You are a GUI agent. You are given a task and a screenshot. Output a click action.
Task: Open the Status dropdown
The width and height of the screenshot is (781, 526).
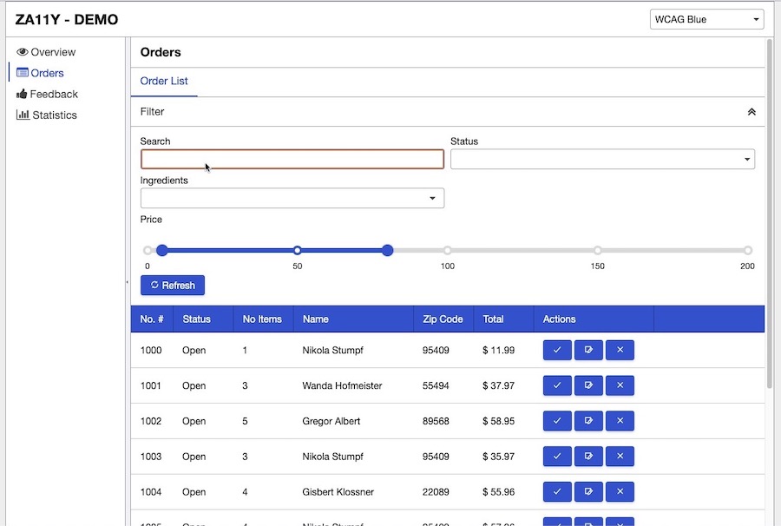click(x=602, y=159)
